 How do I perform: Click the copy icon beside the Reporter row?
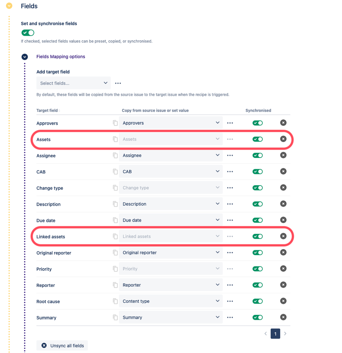(115, 285)
